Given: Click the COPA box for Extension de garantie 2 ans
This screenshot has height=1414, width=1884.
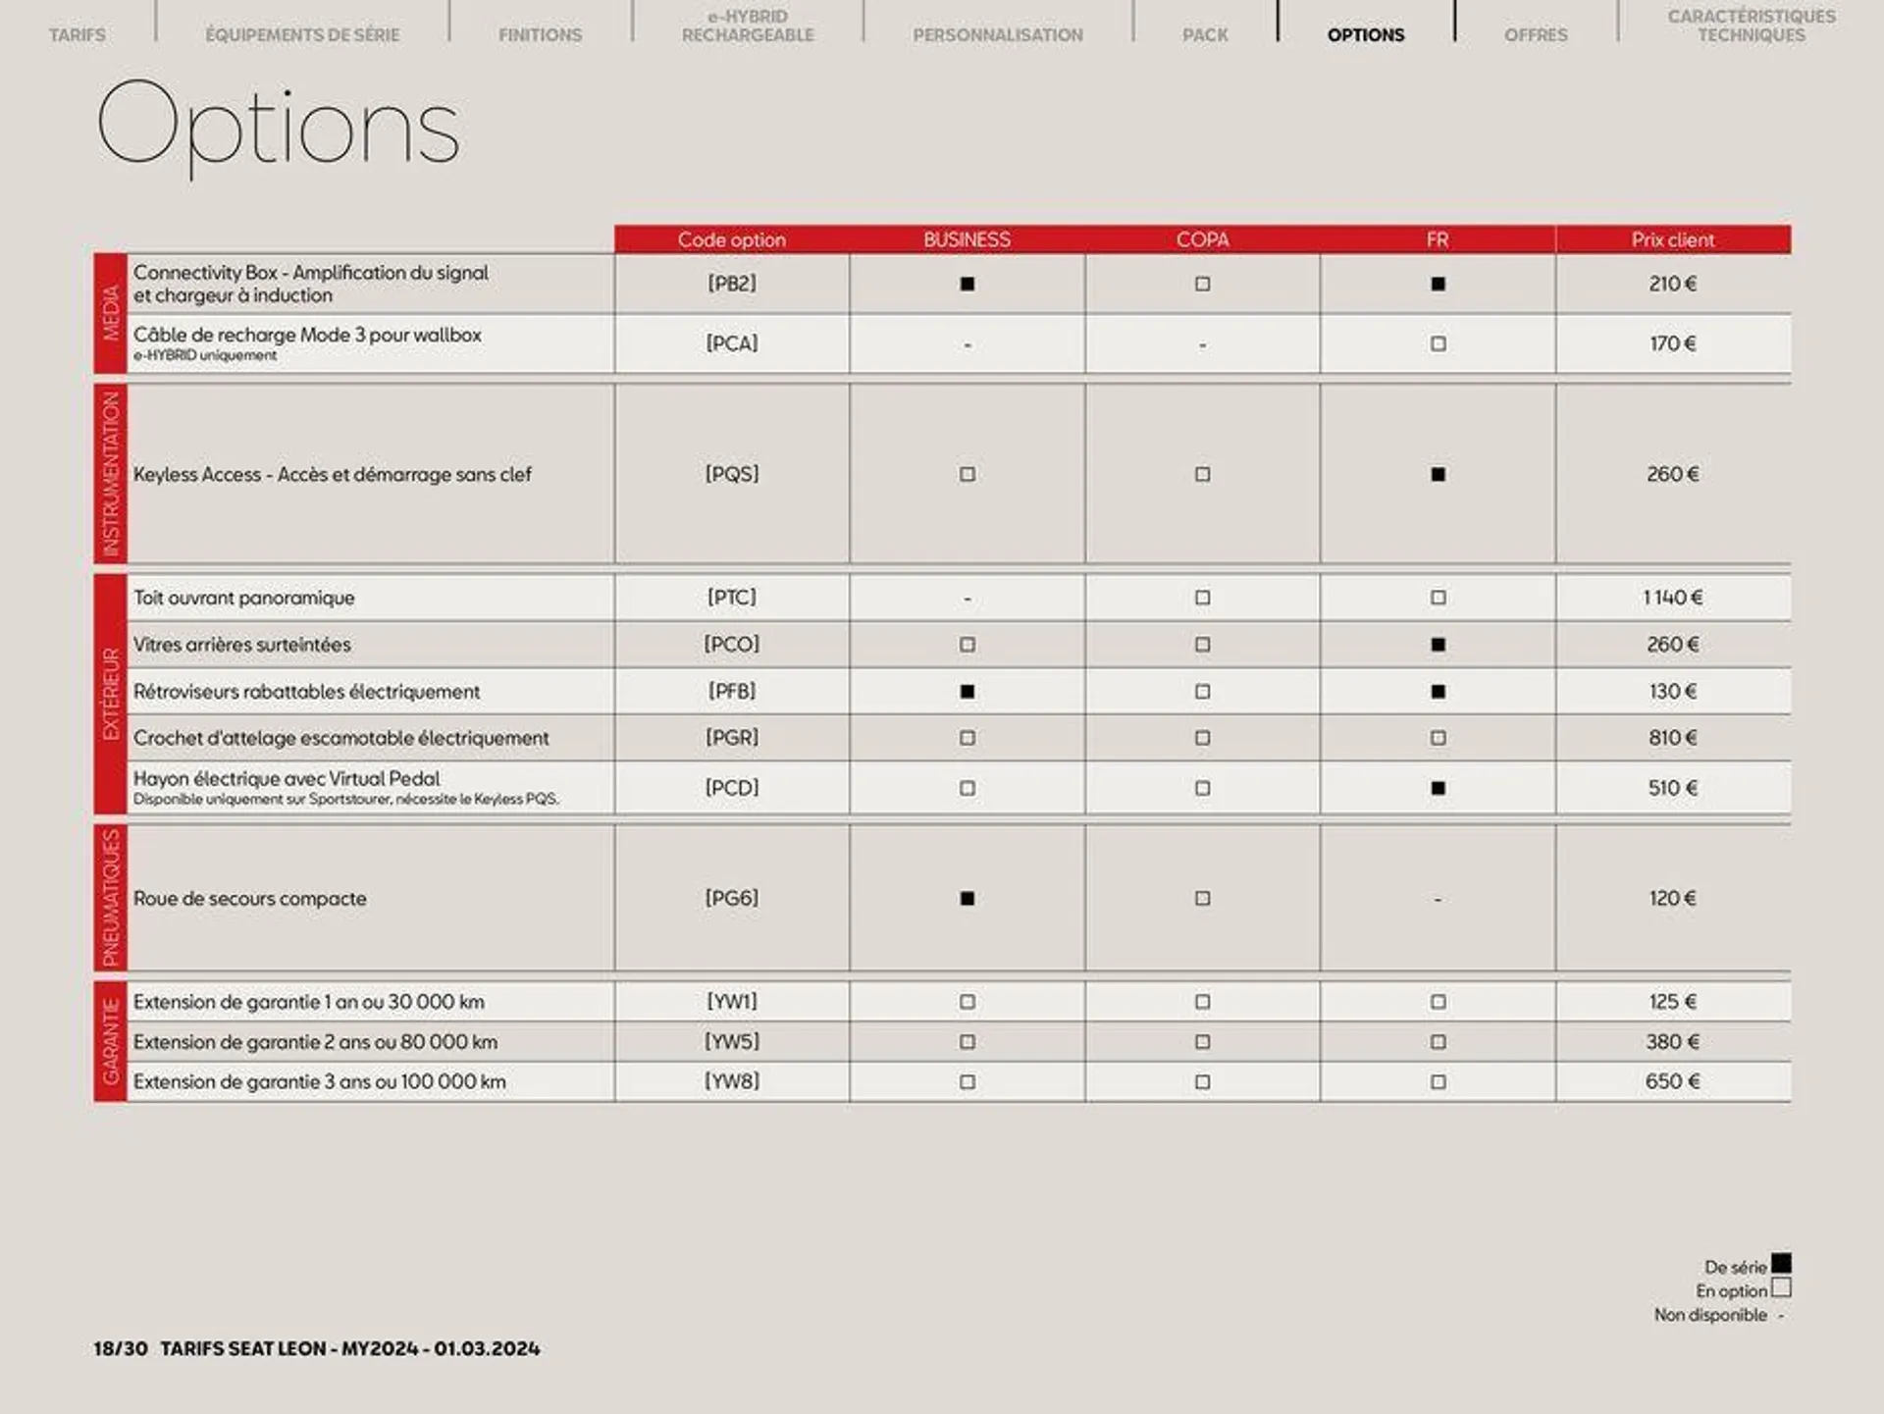Looking at the screenshot, I should point(1203,1042).
